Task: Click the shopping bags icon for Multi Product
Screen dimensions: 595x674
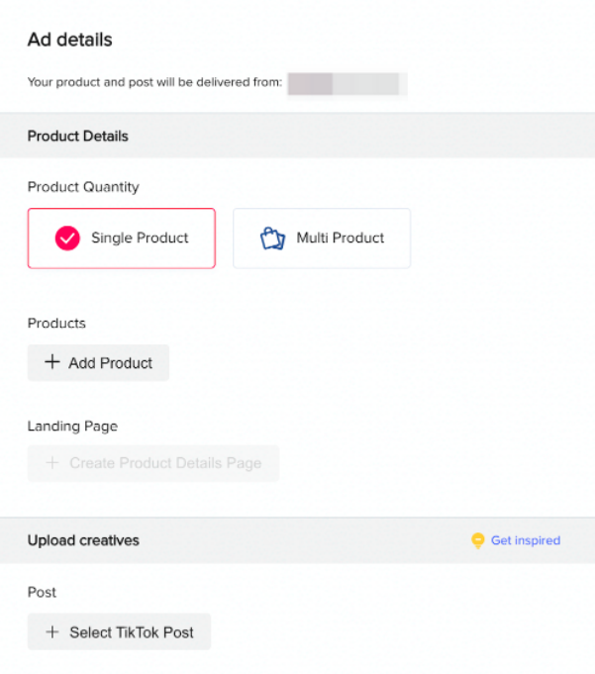Action: (x=272, y=239)
